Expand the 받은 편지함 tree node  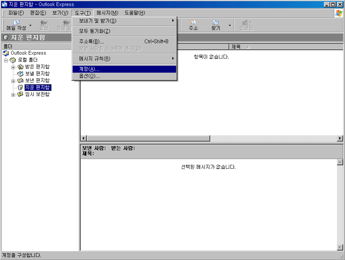click(13, 67)
